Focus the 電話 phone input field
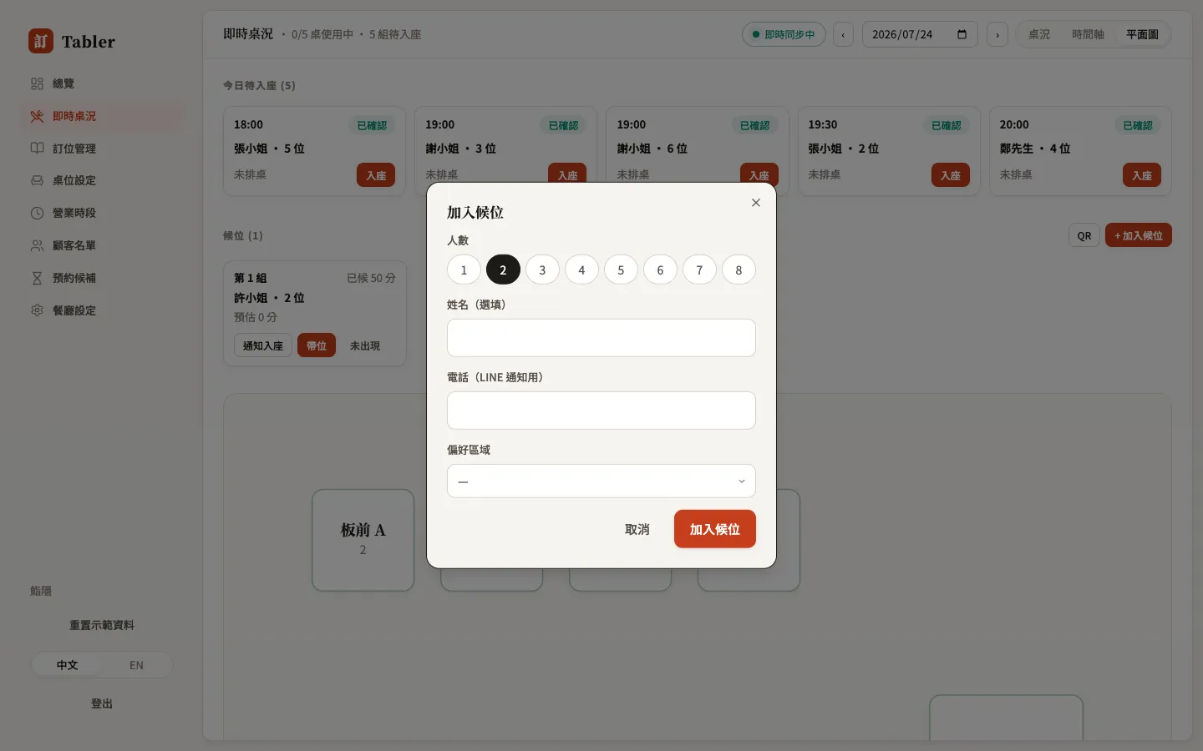 (601, 411)
